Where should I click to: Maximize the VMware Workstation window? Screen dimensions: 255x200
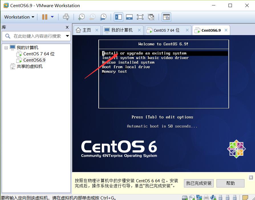230,5
